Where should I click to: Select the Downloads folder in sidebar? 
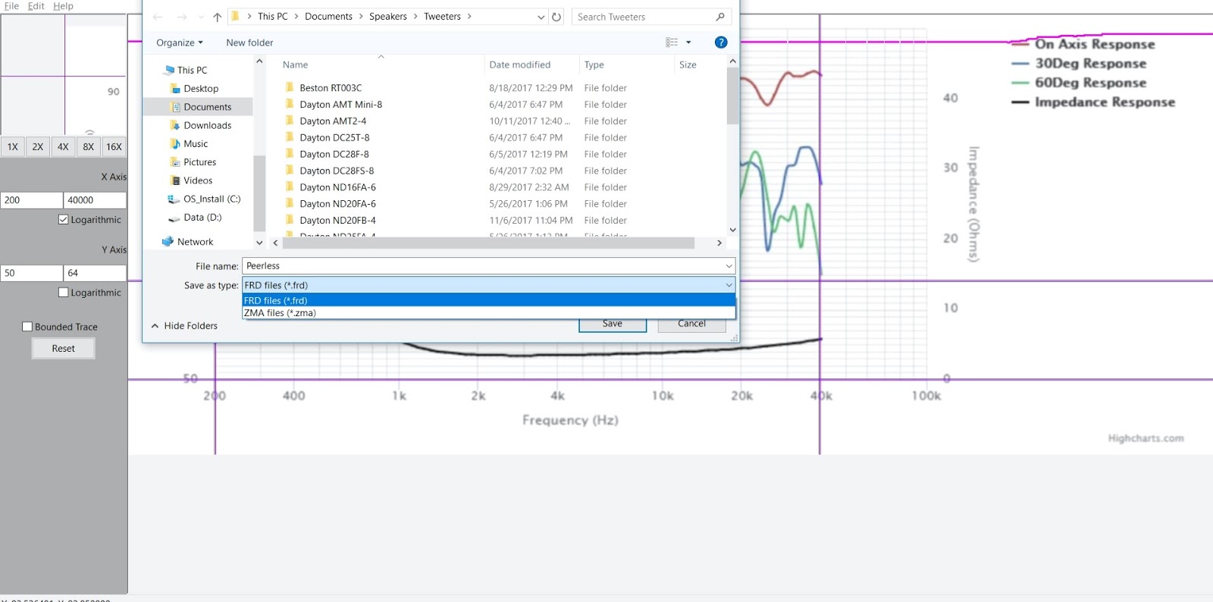tap(207, 125)
